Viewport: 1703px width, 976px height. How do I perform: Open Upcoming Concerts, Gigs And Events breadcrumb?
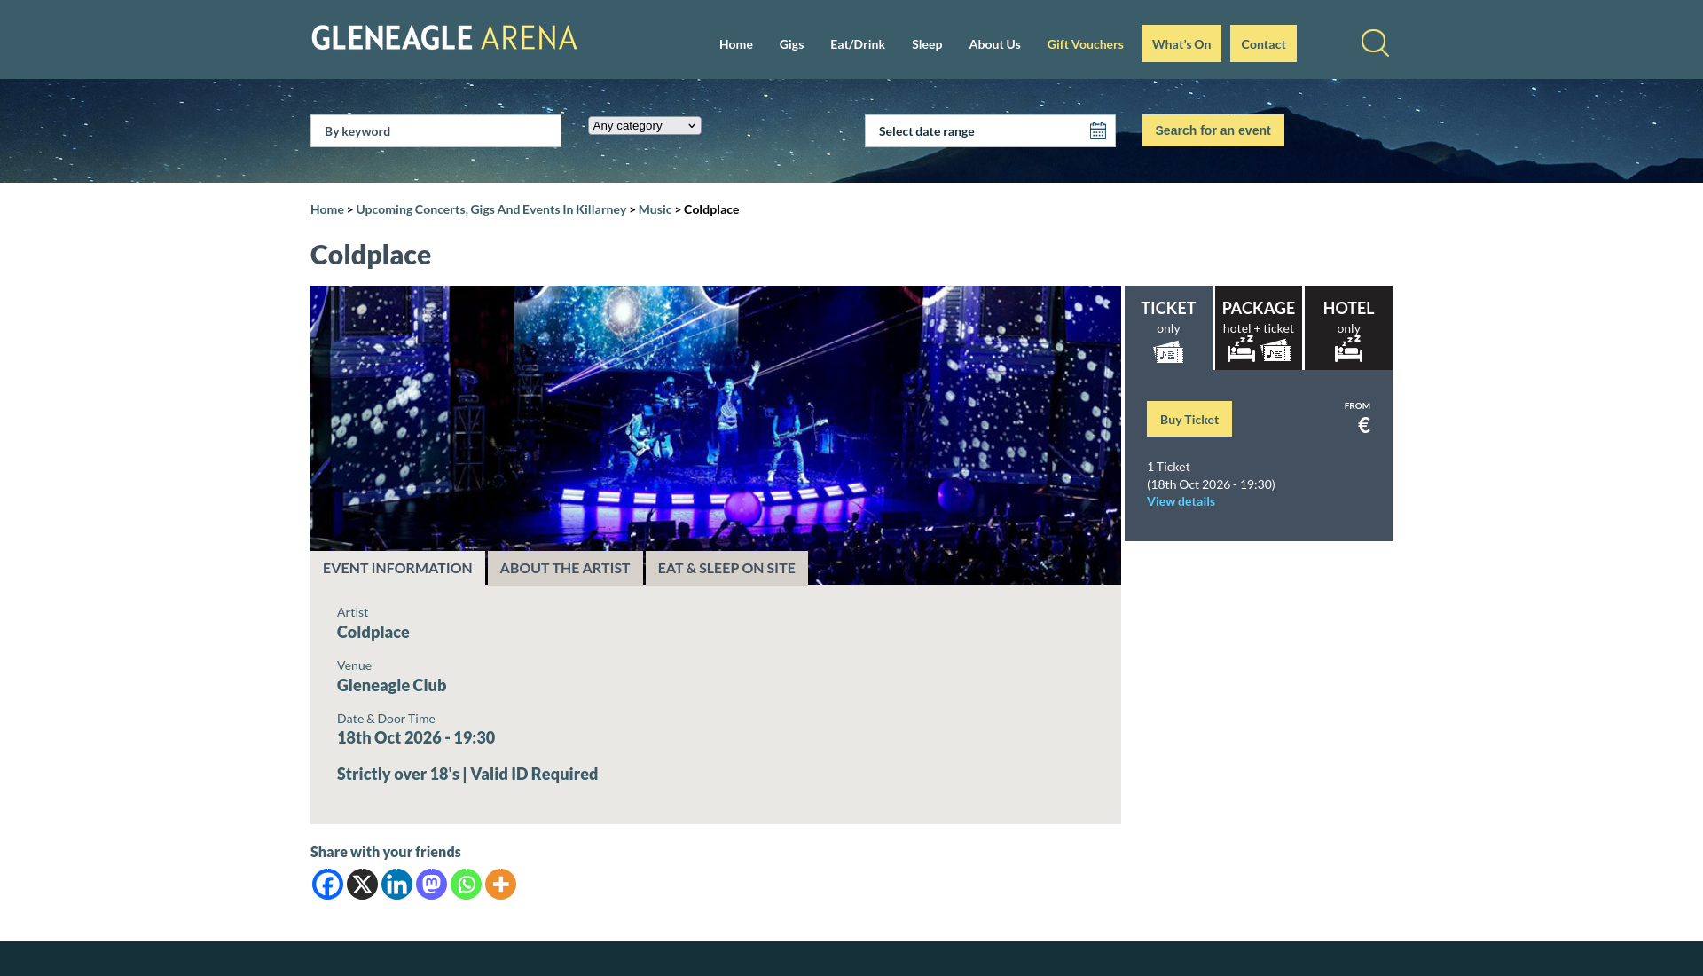(491, 209)
